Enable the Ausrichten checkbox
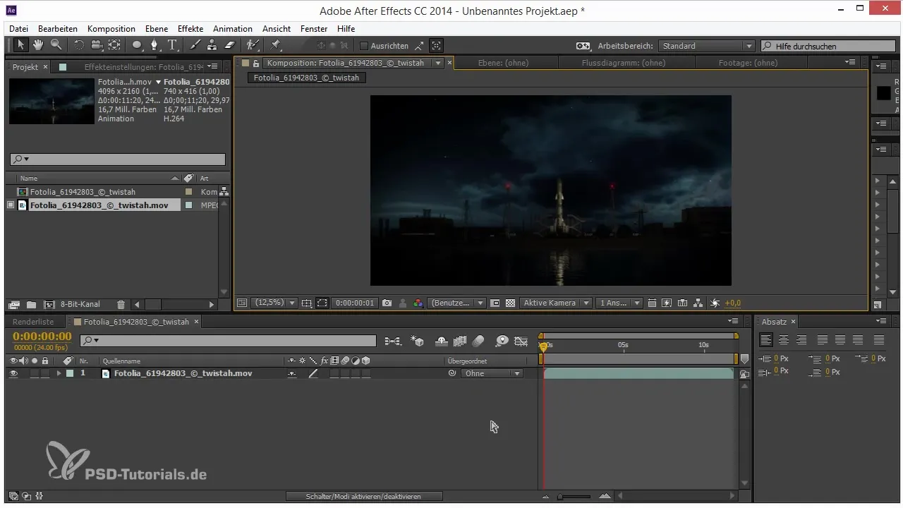Screen dimensions: 903x508 (x=364, y=46)
